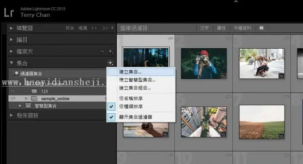Image resolution: width=303 pixels, height=164 pixels.
Task: Click the minus icon in 檔案夾 panel
Action: click(102, 51)
